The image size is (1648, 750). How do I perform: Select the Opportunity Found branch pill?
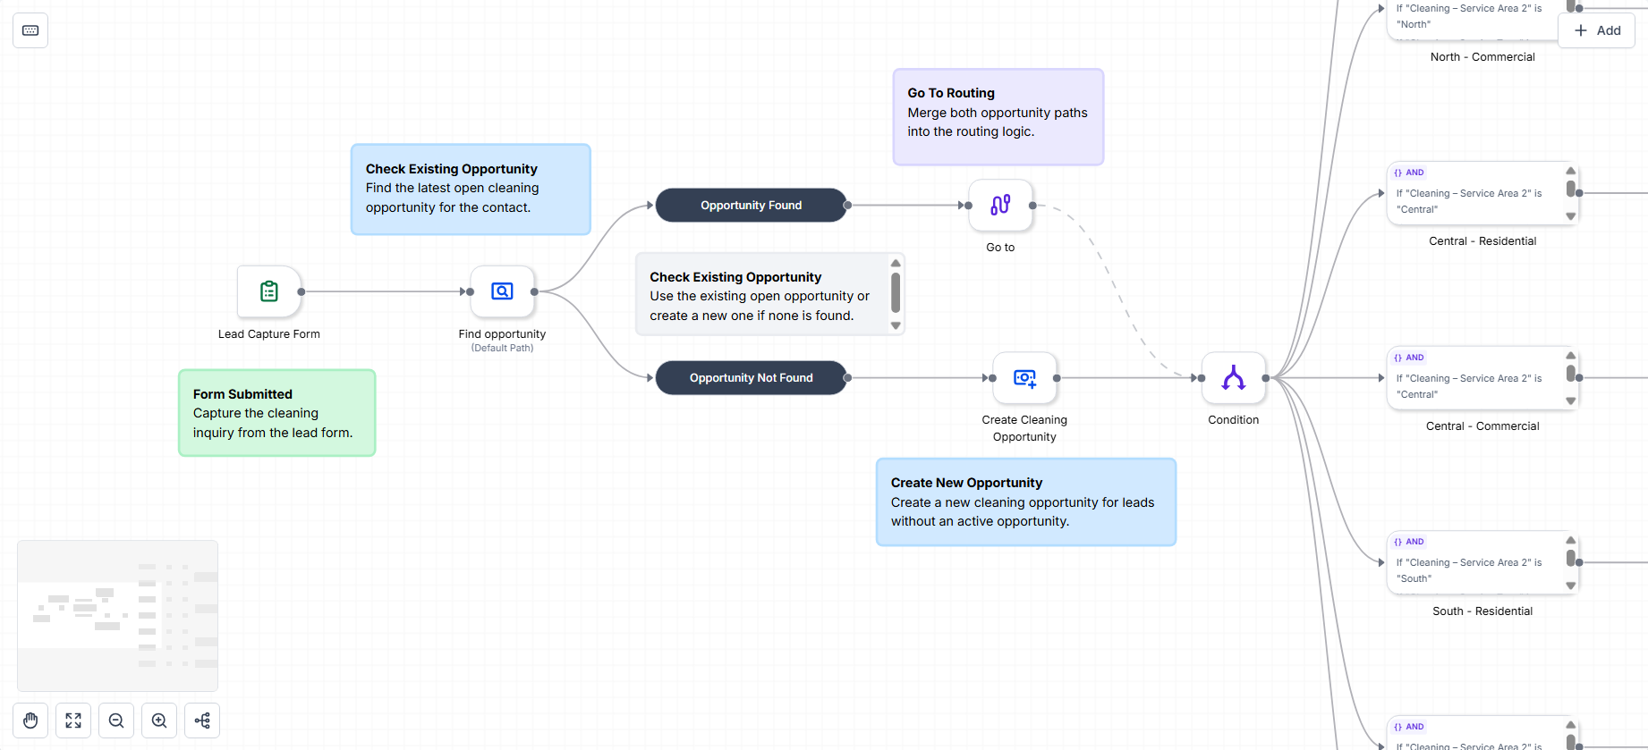[x=752, y=206]
